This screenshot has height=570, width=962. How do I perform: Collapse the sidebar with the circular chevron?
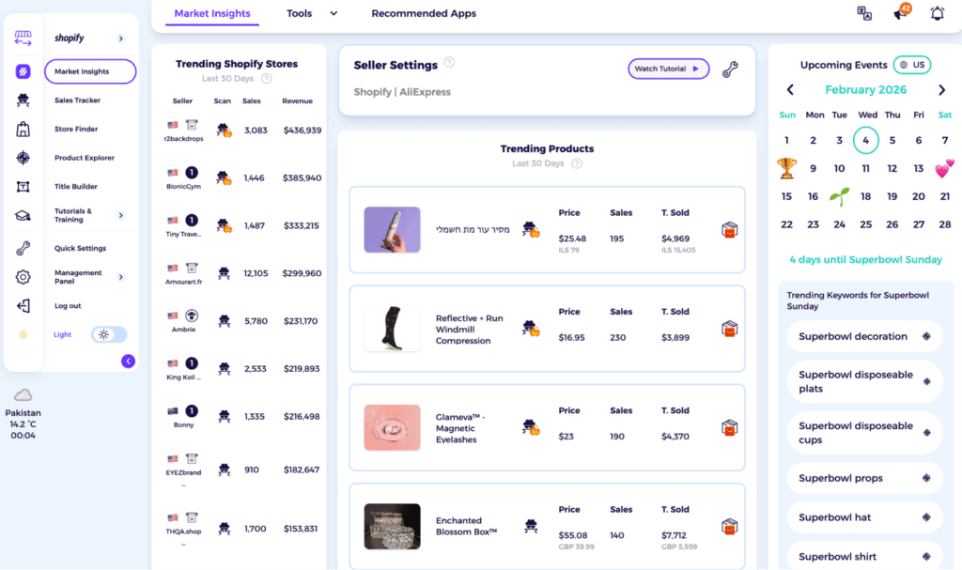[x=128, y=361]
